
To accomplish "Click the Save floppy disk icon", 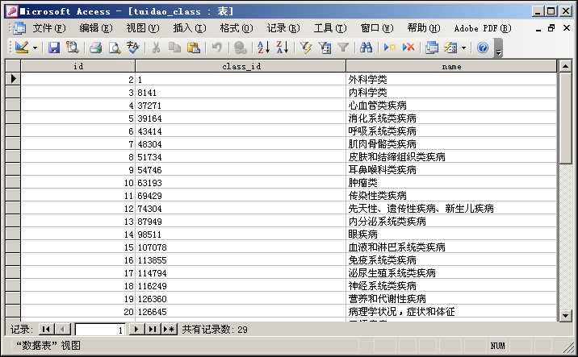I will [54, 48].
